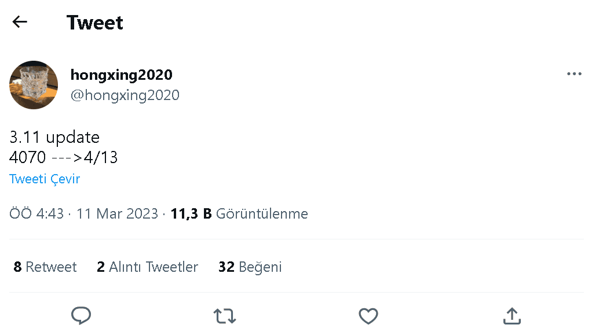The width and height of the screenshot is (599, 336).
Task: Click the @hongxing2020 handle
Action: [125, 95]
